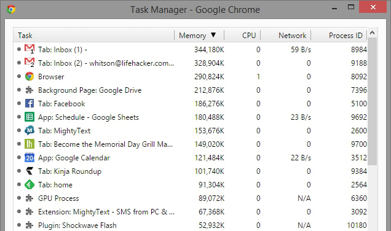391x231 pixels.
Task: Click the Chrome icon in Browser row
Action: point(30,76)
